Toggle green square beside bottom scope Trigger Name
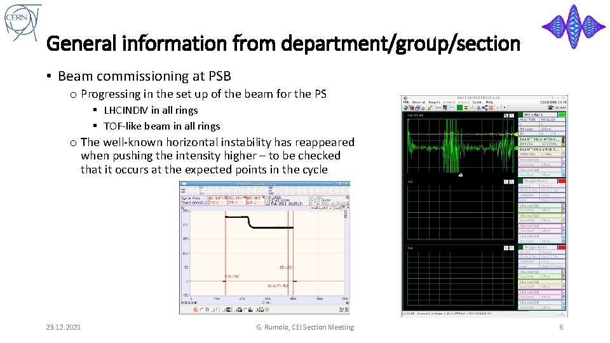The height and width of the screenshot is (343, 610). point(520,247)
